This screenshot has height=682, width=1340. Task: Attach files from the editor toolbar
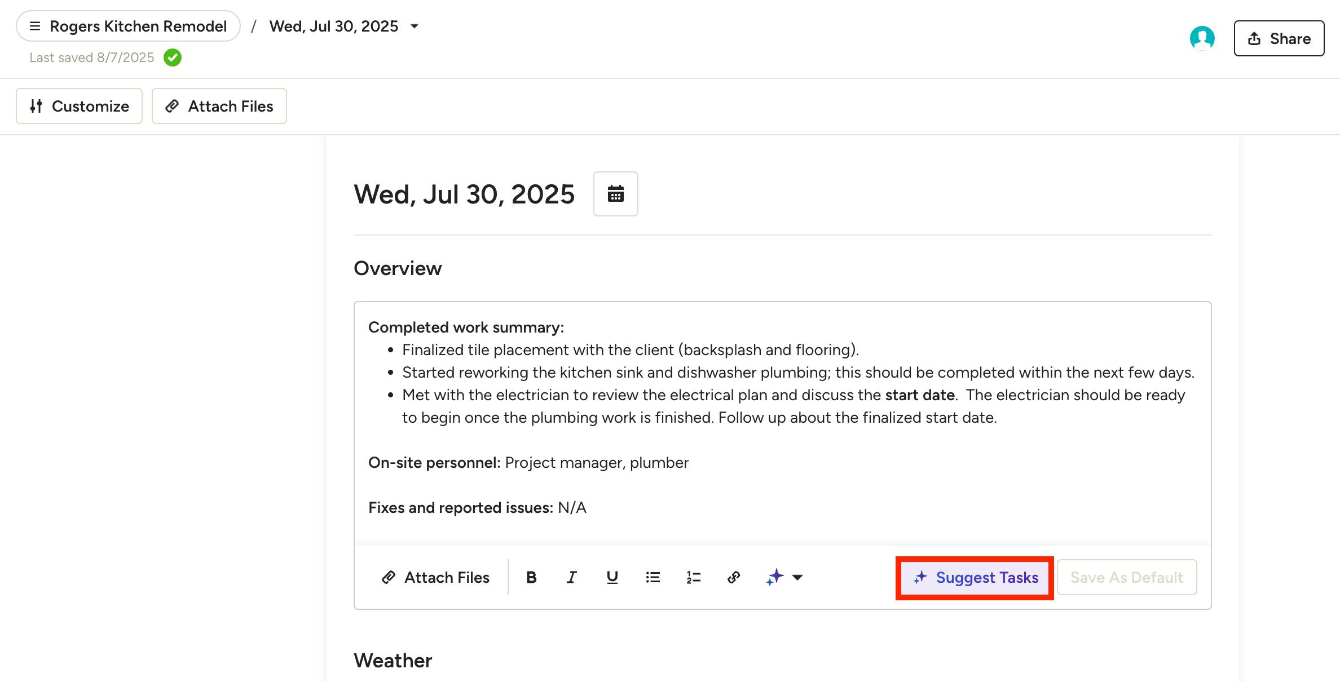click(435, 577)
